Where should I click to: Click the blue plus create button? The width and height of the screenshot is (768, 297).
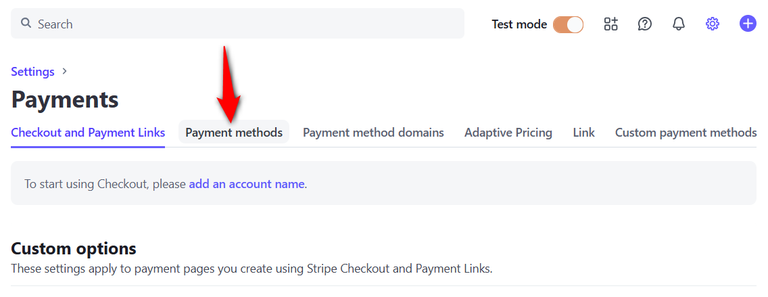pos(748,24)
